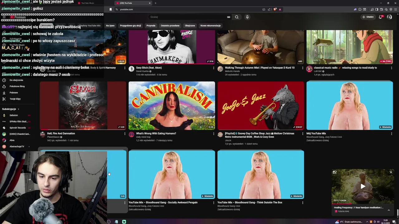The image size is (399, 224).
Task: Click the YouTube search magnifier button
Action: pos(237,17)
